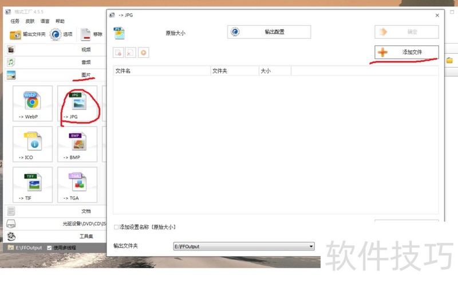Click the film clapper video icon

tap(11, 50)
